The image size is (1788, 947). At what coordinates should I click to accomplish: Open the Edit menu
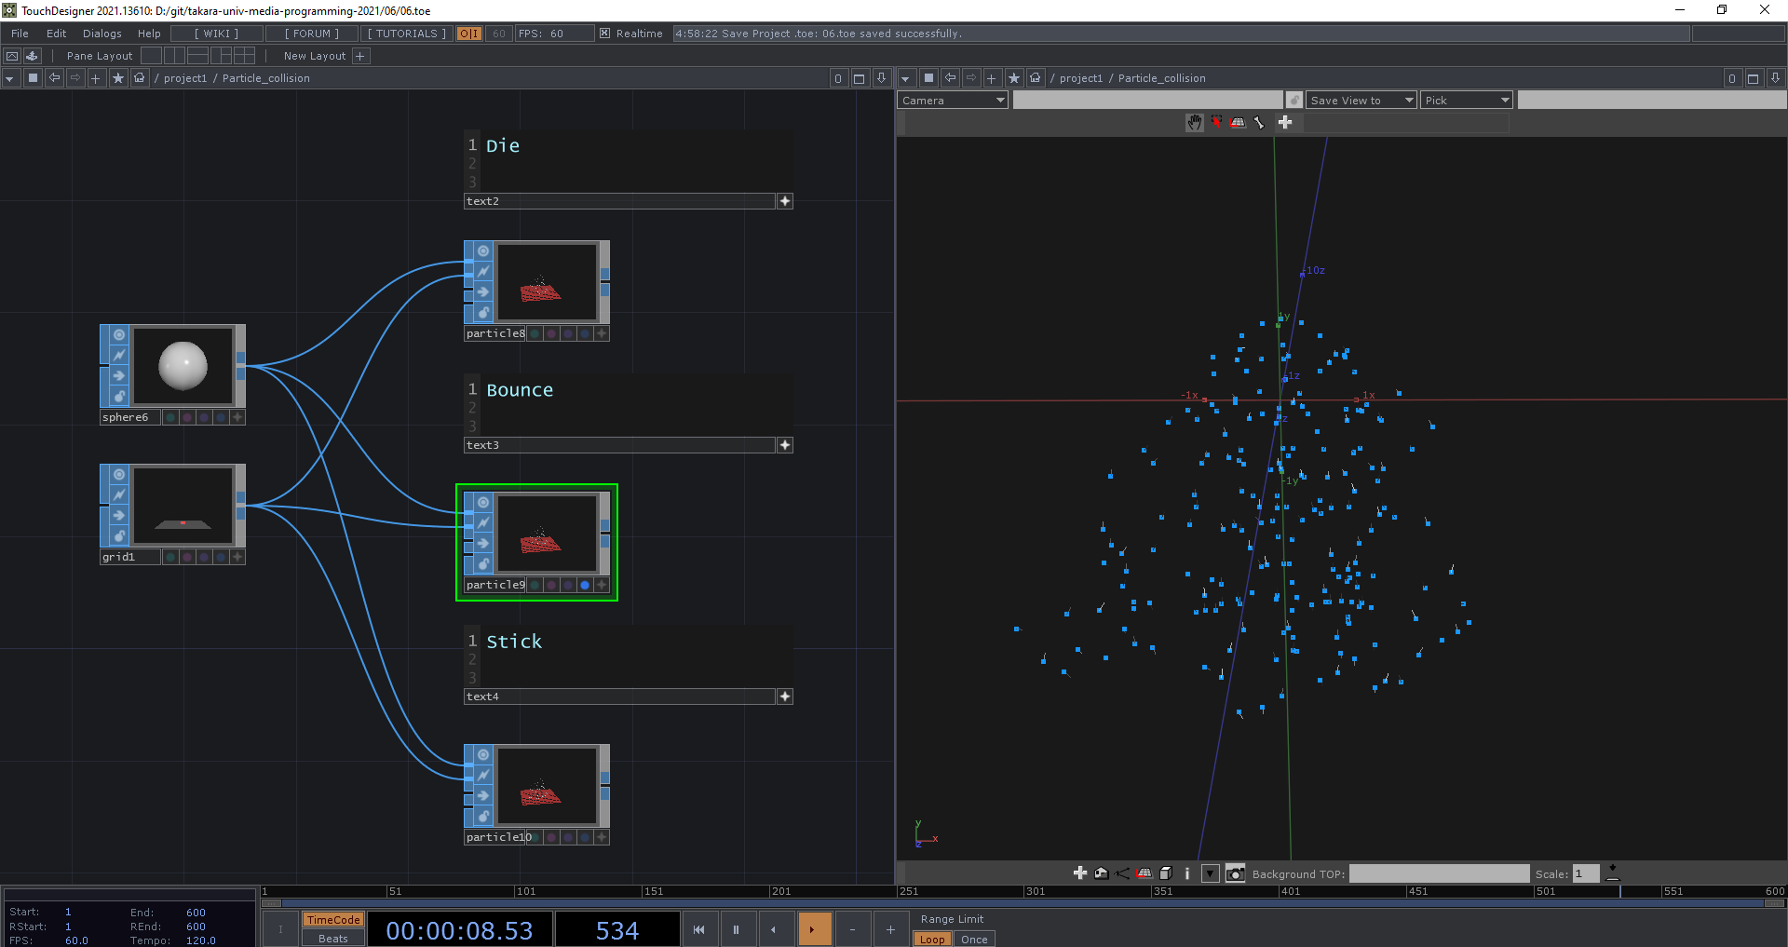point(57,34)
